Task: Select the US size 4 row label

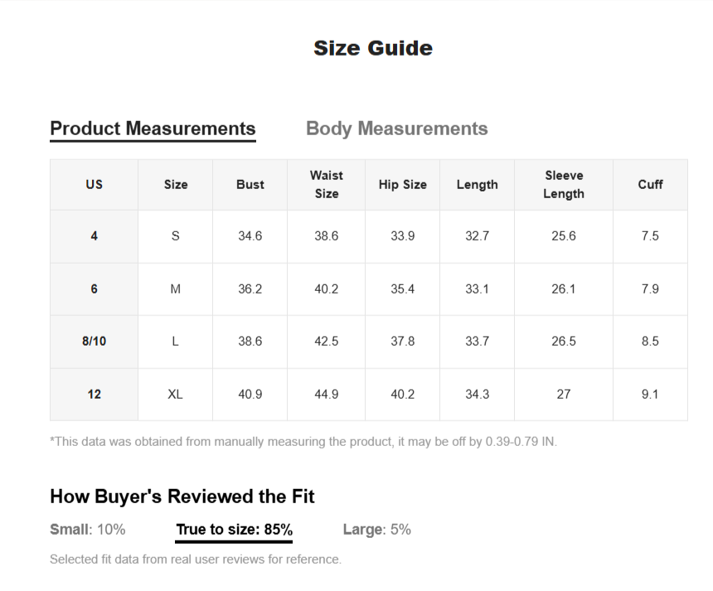Action: (95, 236)
